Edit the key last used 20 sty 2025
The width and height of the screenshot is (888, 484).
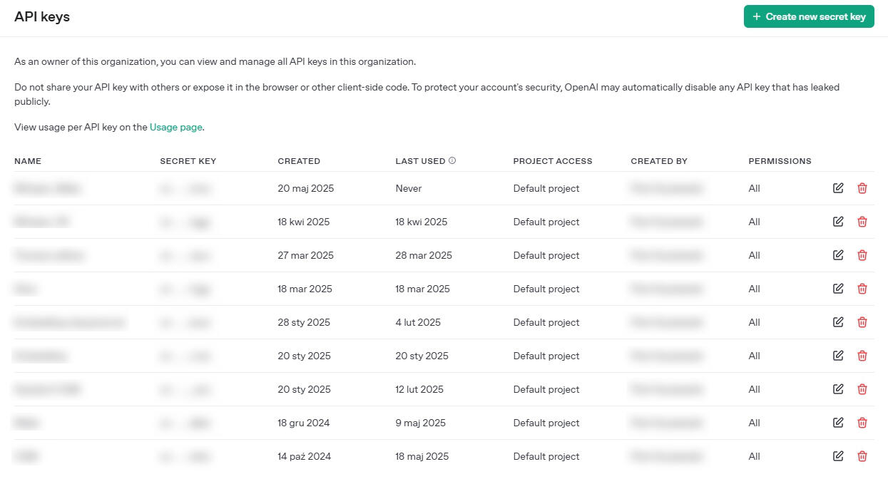click(x=838, y=356)
